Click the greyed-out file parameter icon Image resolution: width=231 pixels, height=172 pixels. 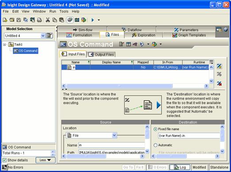[x=219, y=74]
